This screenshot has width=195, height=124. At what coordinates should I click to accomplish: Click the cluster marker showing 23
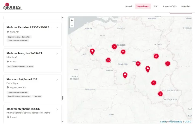(x=108, y=60)
